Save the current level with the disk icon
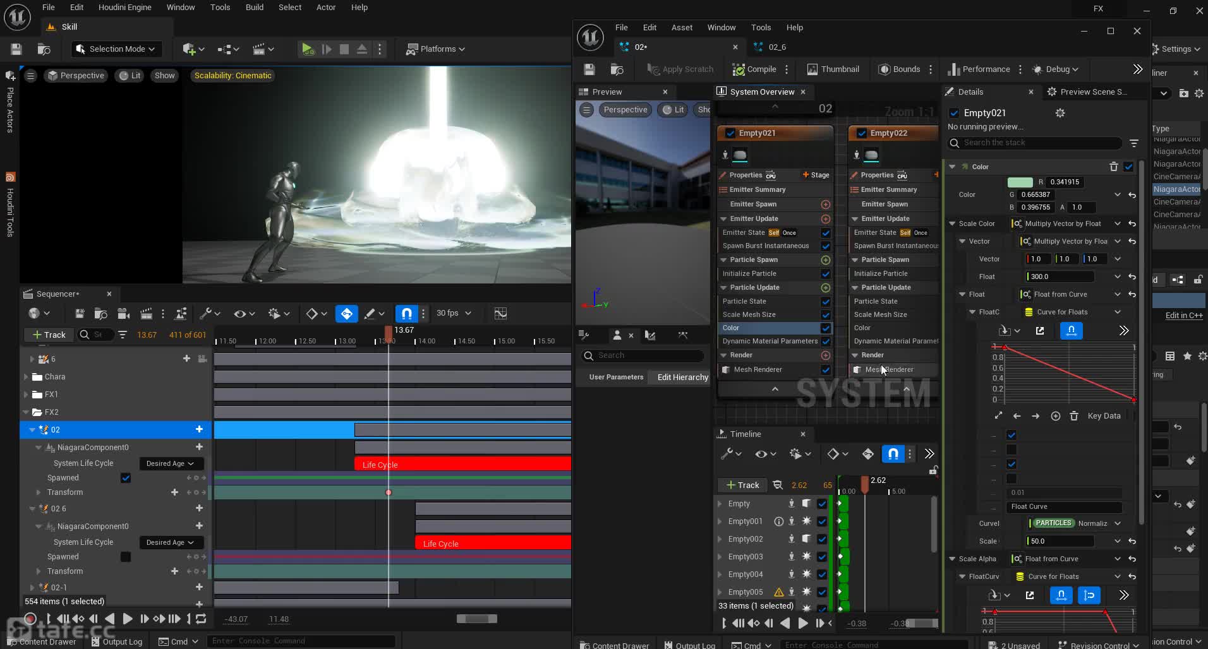Image resolution: width=1208 pixels, height=649 pixels. [x=16, y=49]
